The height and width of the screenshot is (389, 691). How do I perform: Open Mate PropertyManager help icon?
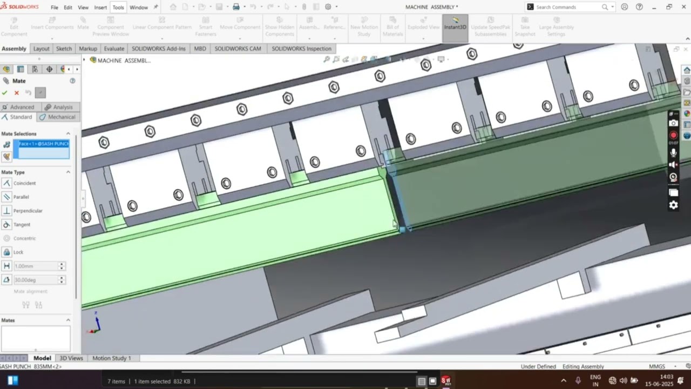click(x=72, y=81)
